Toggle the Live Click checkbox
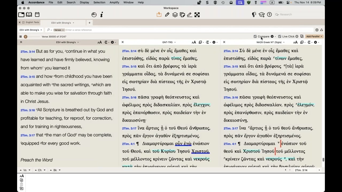 279,37
